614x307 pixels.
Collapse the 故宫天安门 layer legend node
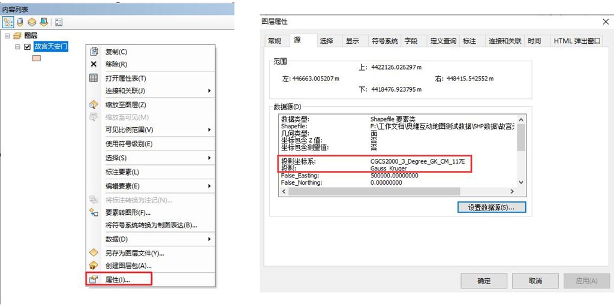(x=18, y=47)
